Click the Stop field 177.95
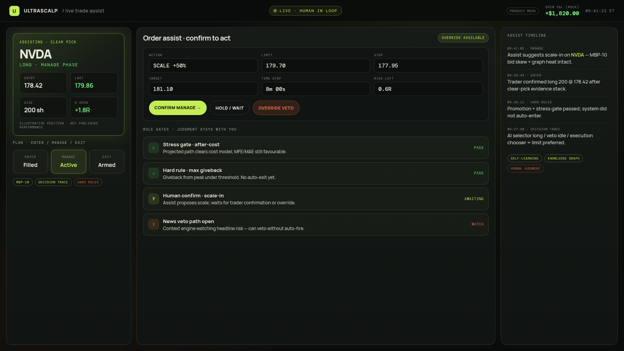The image size is (624, 351). [x=428, y=66]
